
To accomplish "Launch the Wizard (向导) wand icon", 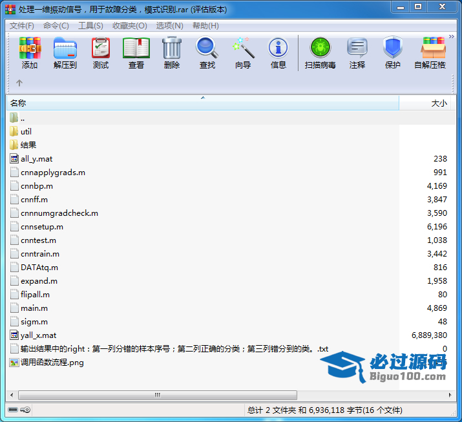I will (243, 47).
